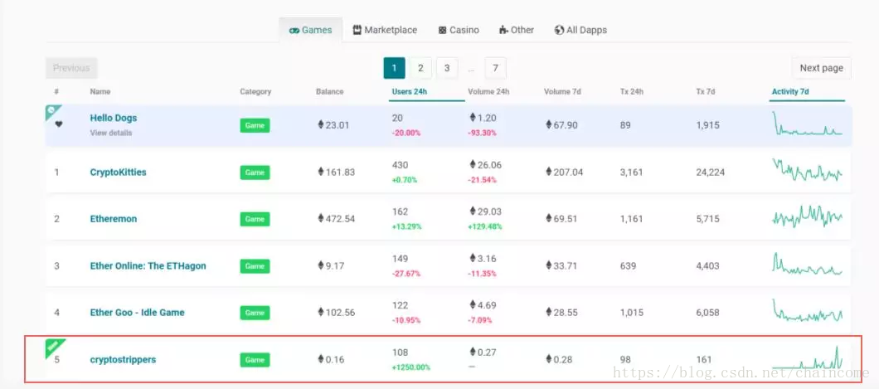Viewport: 879px width, 389px height.
Task: Click the Hello Dogs activity sparkline chart
Action: (x=807, y=124)
